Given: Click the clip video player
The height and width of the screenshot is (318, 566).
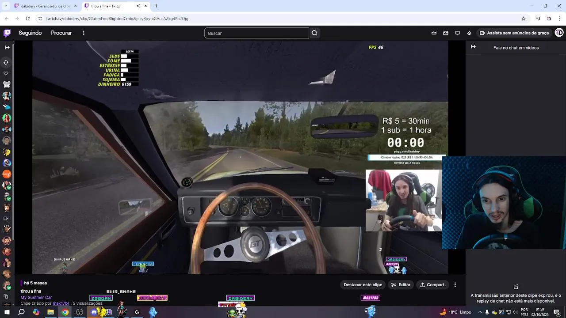Looking at the screenshot, I should [240, 157].
